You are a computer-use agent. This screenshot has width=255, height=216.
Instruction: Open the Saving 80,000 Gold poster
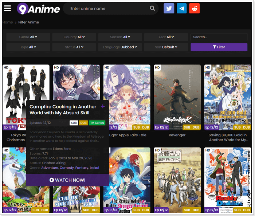click(x=228, y=97)
